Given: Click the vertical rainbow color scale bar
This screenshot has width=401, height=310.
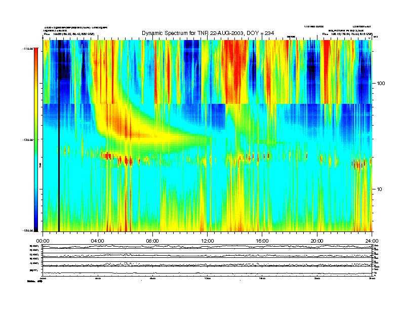Looking at the screenshot, I should (x=36, y=139).
